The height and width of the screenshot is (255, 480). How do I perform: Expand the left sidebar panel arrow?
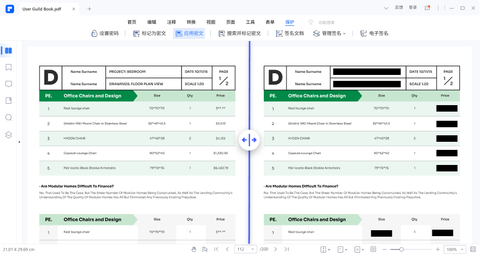click(x=19, y=142)
